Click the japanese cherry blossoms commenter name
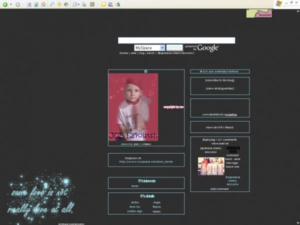 211,150
